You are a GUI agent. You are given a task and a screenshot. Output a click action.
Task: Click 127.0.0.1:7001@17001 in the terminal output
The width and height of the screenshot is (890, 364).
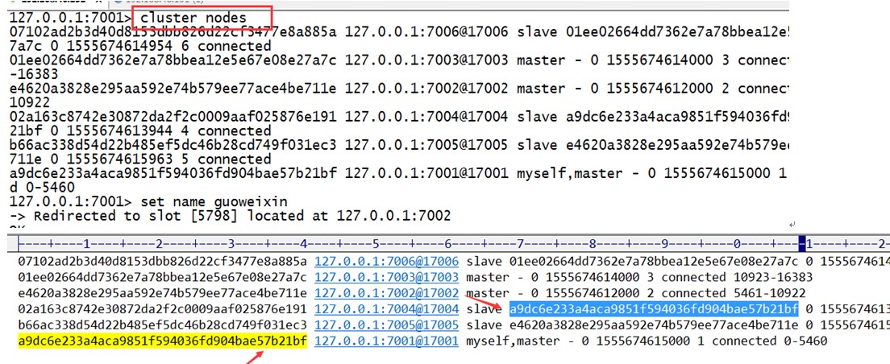(426, 173)
